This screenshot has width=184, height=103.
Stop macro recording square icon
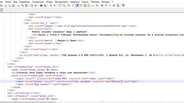click(106, 5)
